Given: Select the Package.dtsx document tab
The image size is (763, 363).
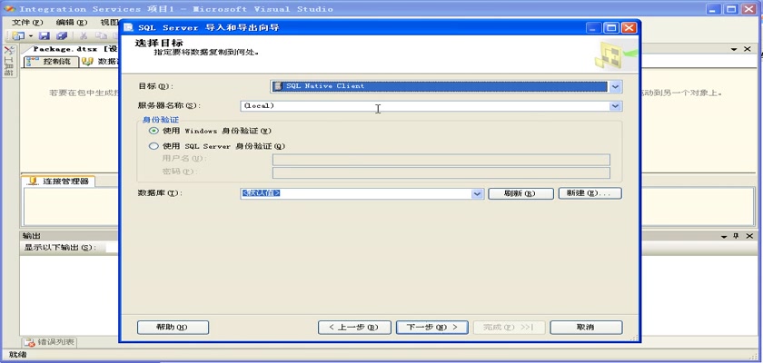Looking at the screenshot, I should coord(73,49).
